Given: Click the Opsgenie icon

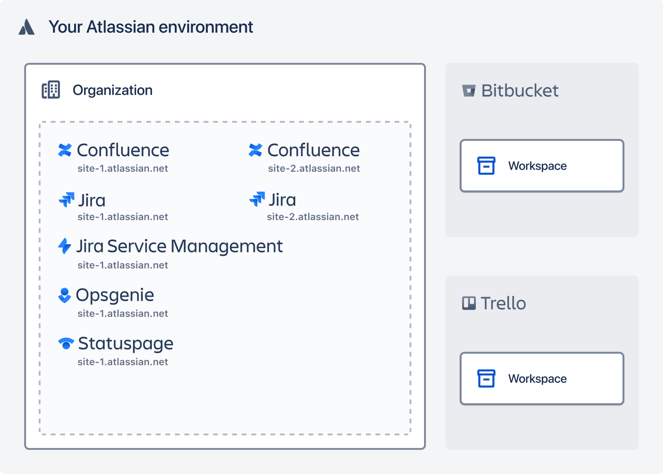Looking at the screenshot, I should point(64,295).
